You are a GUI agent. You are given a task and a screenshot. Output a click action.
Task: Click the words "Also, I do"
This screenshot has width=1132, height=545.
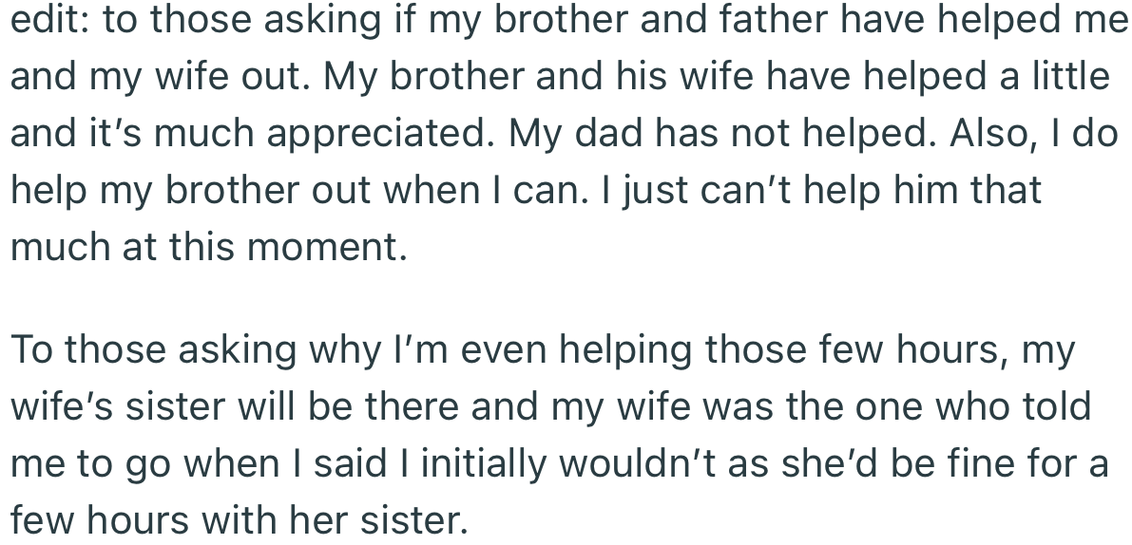(x=1034, y=133)
